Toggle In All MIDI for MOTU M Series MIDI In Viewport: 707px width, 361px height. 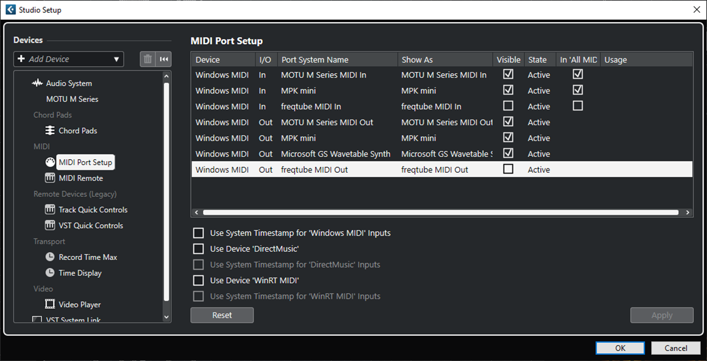(x=578, y=74)
